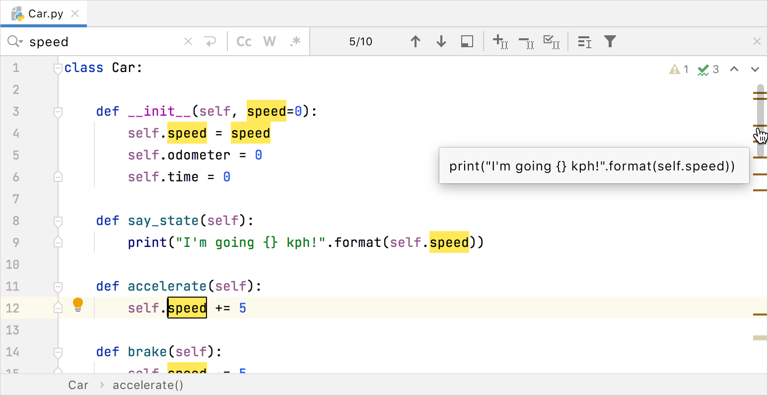Viewport: 768px width, 396px height.
Task: Collapse the class Car block
Action: [58, 69]
